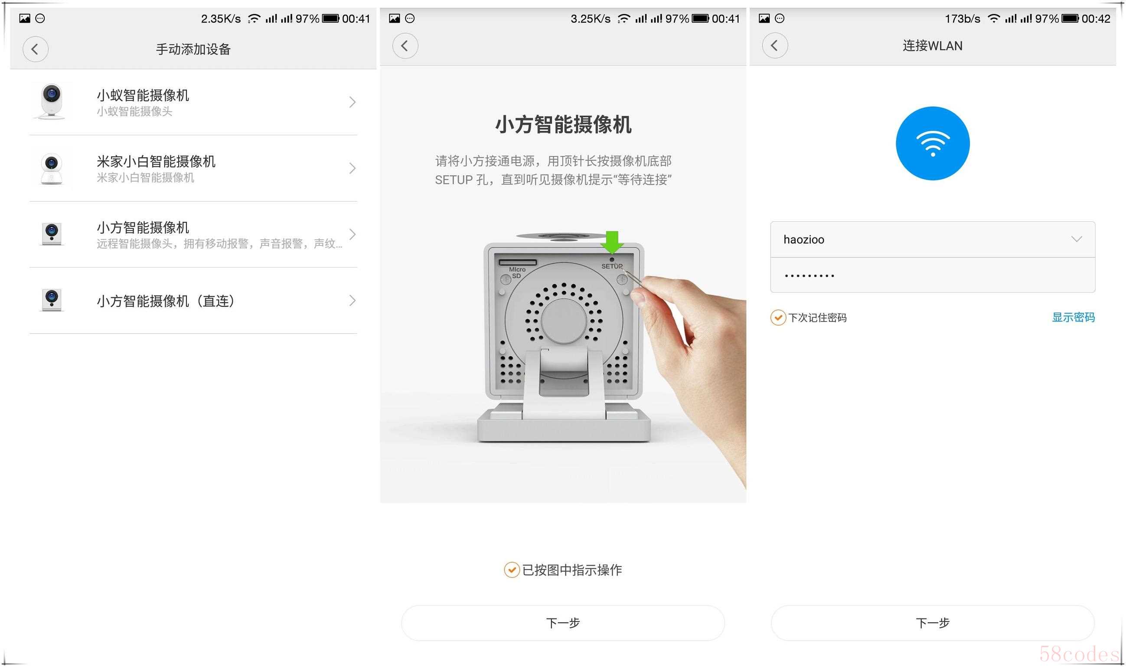Tap the 小蚁智能摄像机 camera thumbnail
The height and width of the screenshot is (667, 1126).
(51, 101)
